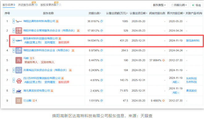Expand row 7 四川东材科技 details
Image resolution: width=204 pixels, height=119 pixels.
pyautogui.click(x=14, y=80)
